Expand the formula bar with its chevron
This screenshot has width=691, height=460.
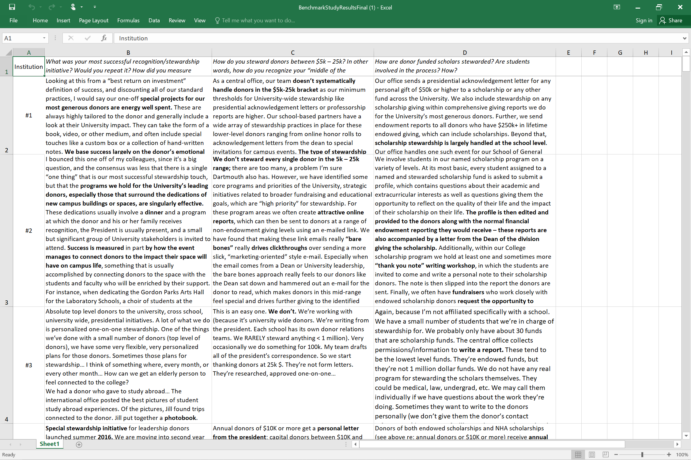pos(684,38)
